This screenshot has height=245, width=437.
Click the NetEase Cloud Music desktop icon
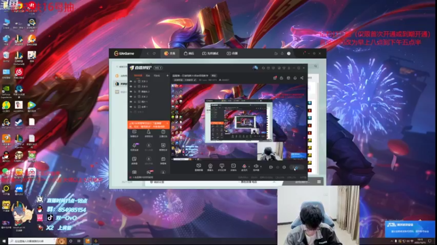tap(19, 73)
